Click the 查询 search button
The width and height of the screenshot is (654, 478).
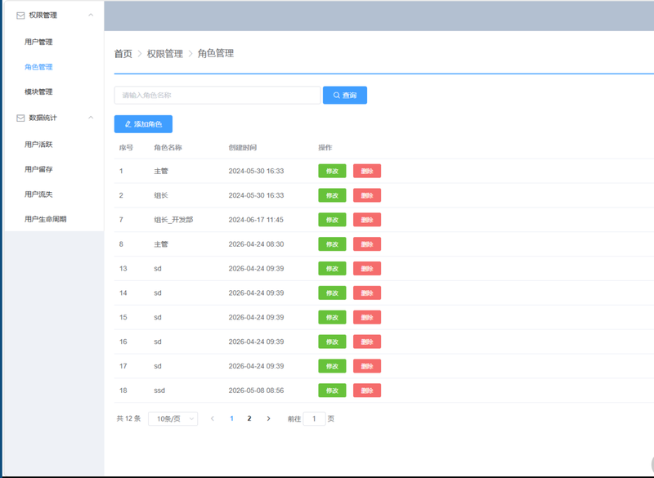coord(345,95)
